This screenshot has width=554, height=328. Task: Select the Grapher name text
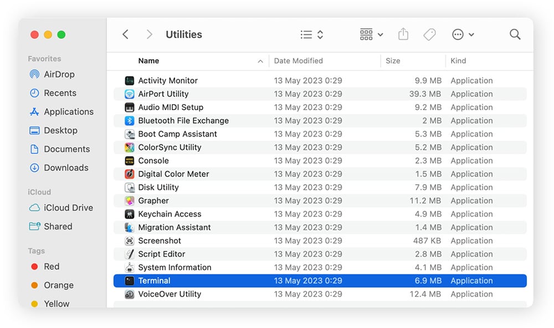(153, 201)
